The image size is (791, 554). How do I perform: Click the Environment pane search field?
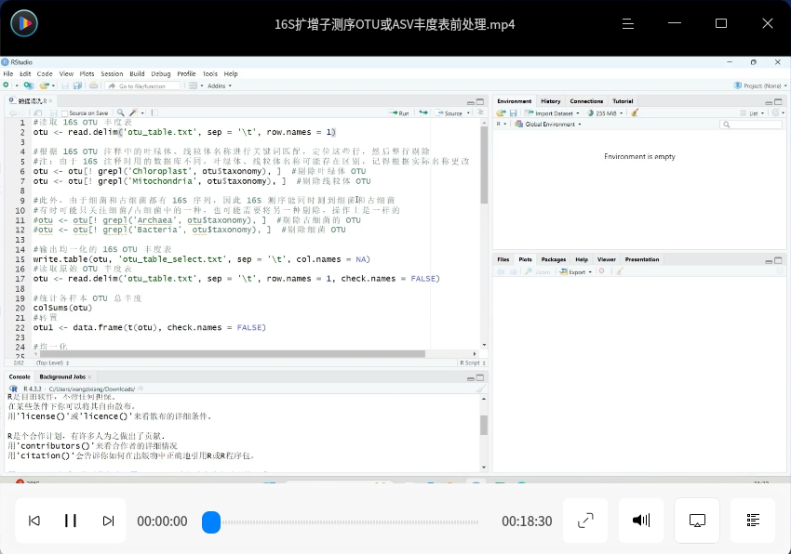[751, 124]
